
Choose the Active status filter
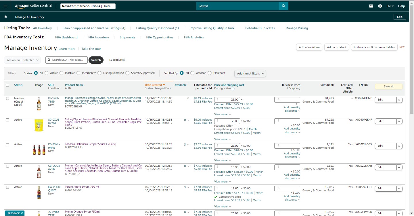pos(47,73)
